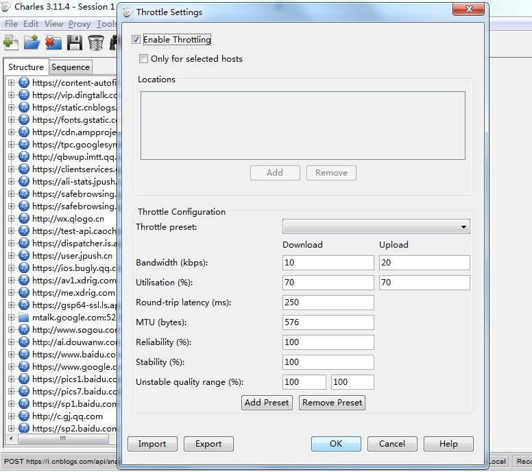The width and height of the screenshot is (532, 472).
Task: Expand the ios.bugly.qq host node
Action: [11, 268]
